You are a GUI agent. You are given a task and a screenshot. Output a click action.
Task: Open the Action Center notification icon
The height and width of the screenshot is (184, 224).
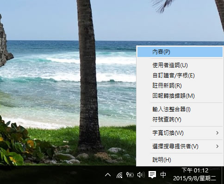152,175
